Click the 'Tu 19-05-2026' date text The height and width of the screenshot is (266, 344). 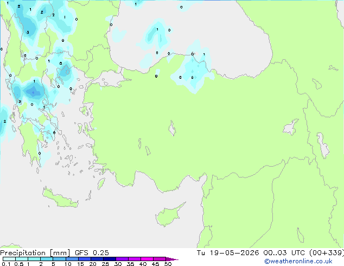tap(228, 253)
